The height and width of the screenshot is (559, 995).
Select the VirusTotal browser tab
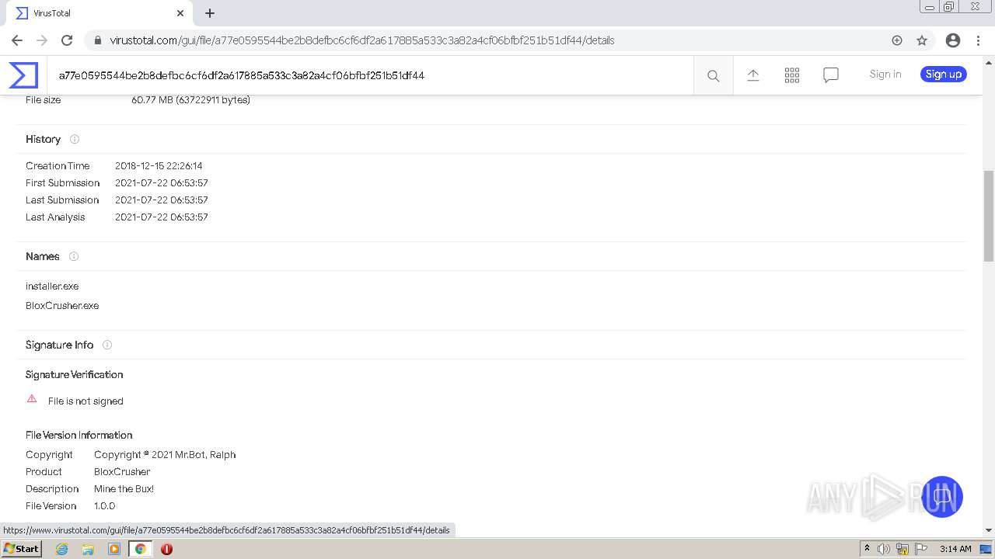tap(99, 13)
